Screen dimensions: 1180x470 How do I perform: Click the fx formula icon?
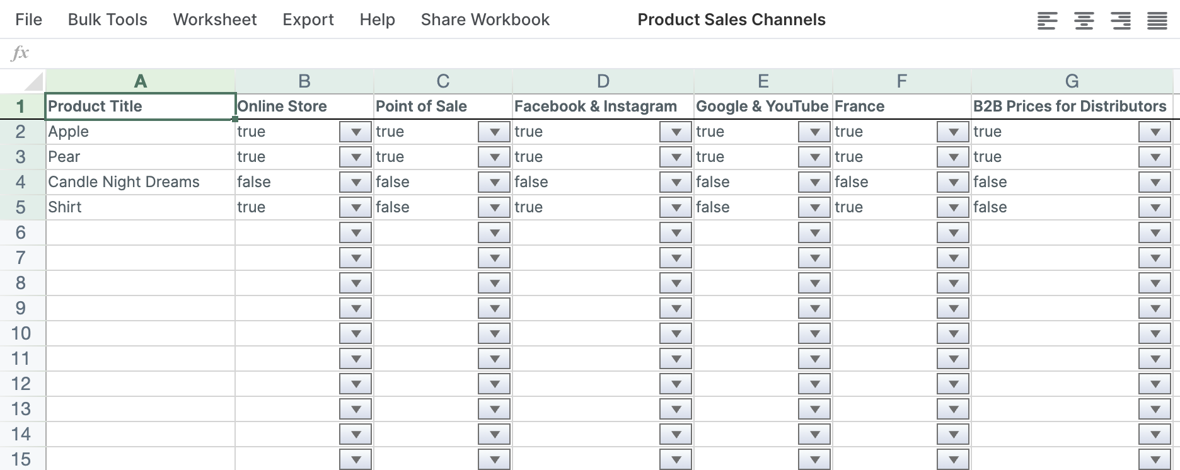pyautogui.click(x=21, y=52)
